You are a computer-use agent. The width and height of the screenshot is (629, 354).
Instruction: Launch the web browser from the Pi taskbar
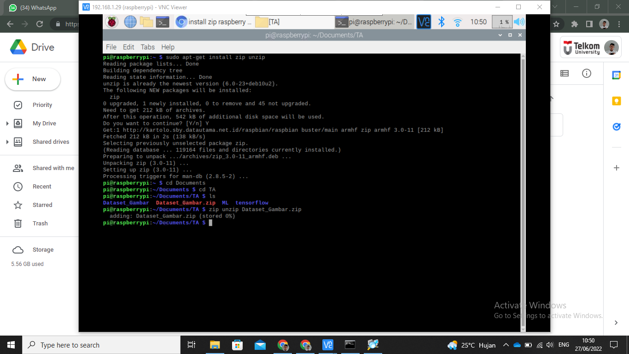130,22
